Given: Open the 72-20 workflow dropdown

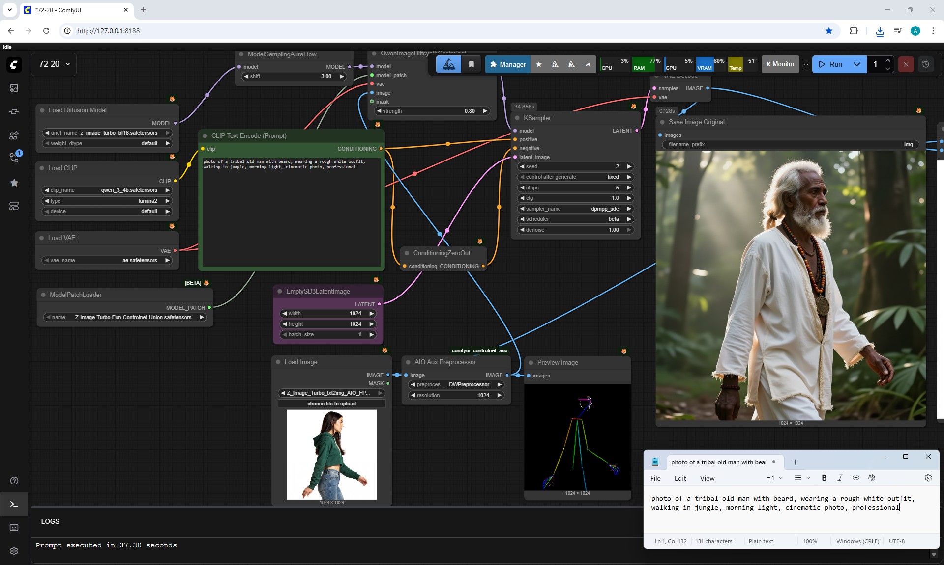Looking at the screenshot, I should tap(54, 64).
